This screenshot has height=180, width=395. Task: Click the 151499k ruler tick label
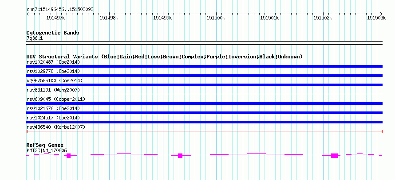click(x=162, y=18)
